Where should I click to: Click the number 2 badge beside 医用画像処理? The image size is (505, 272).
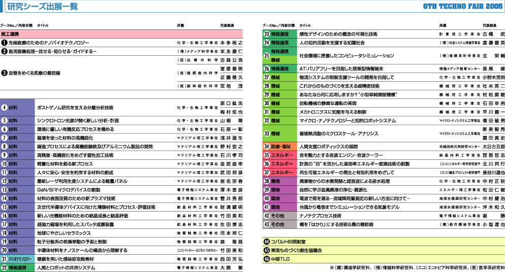click(4, 51)
